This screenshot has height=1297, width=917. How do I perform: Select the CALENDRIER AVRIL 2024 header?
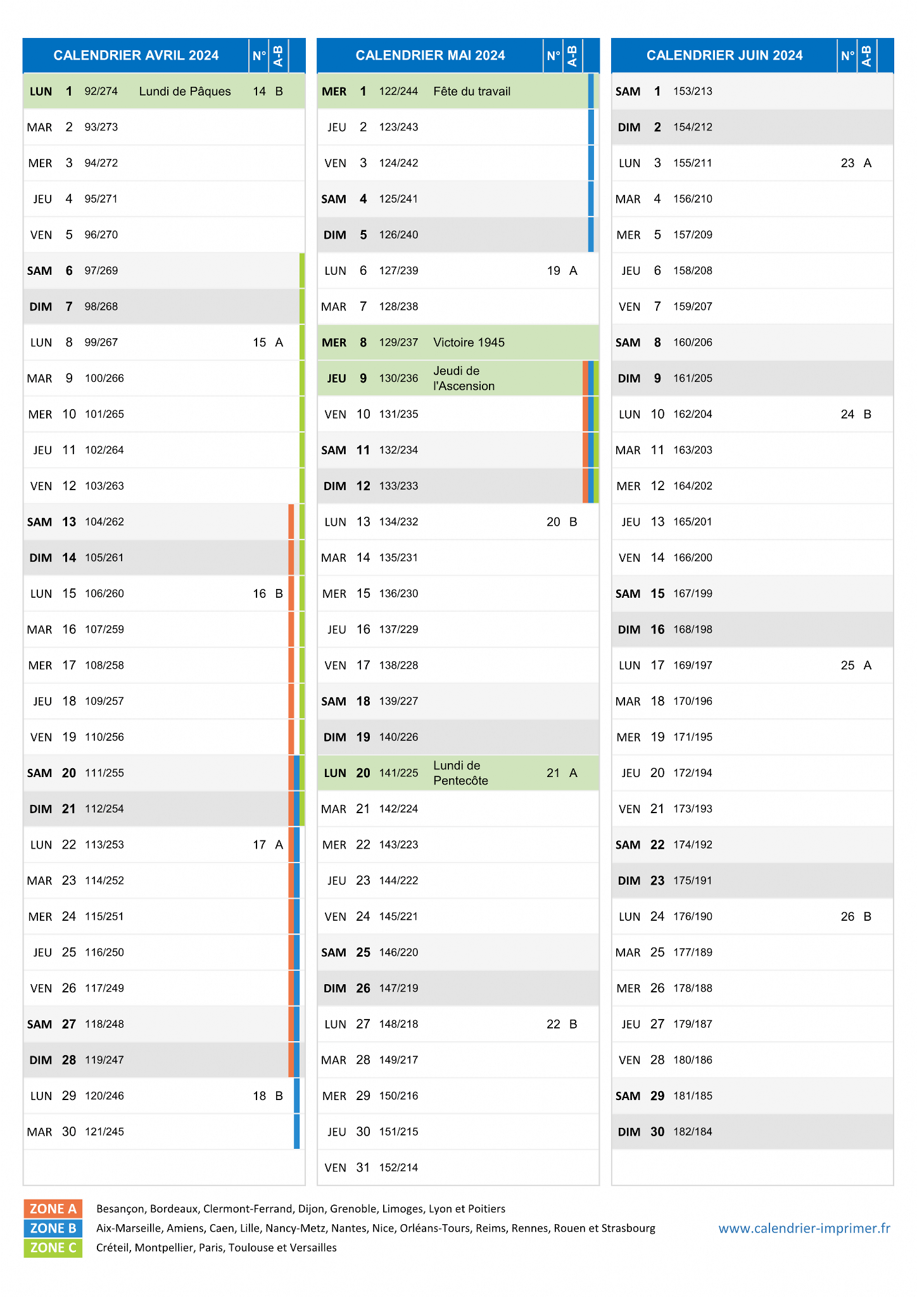tap(136, 56)
